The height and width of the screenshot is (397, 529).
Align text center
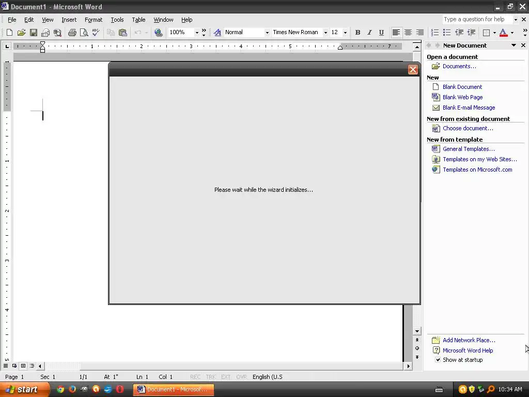click(x=408, y=33)
